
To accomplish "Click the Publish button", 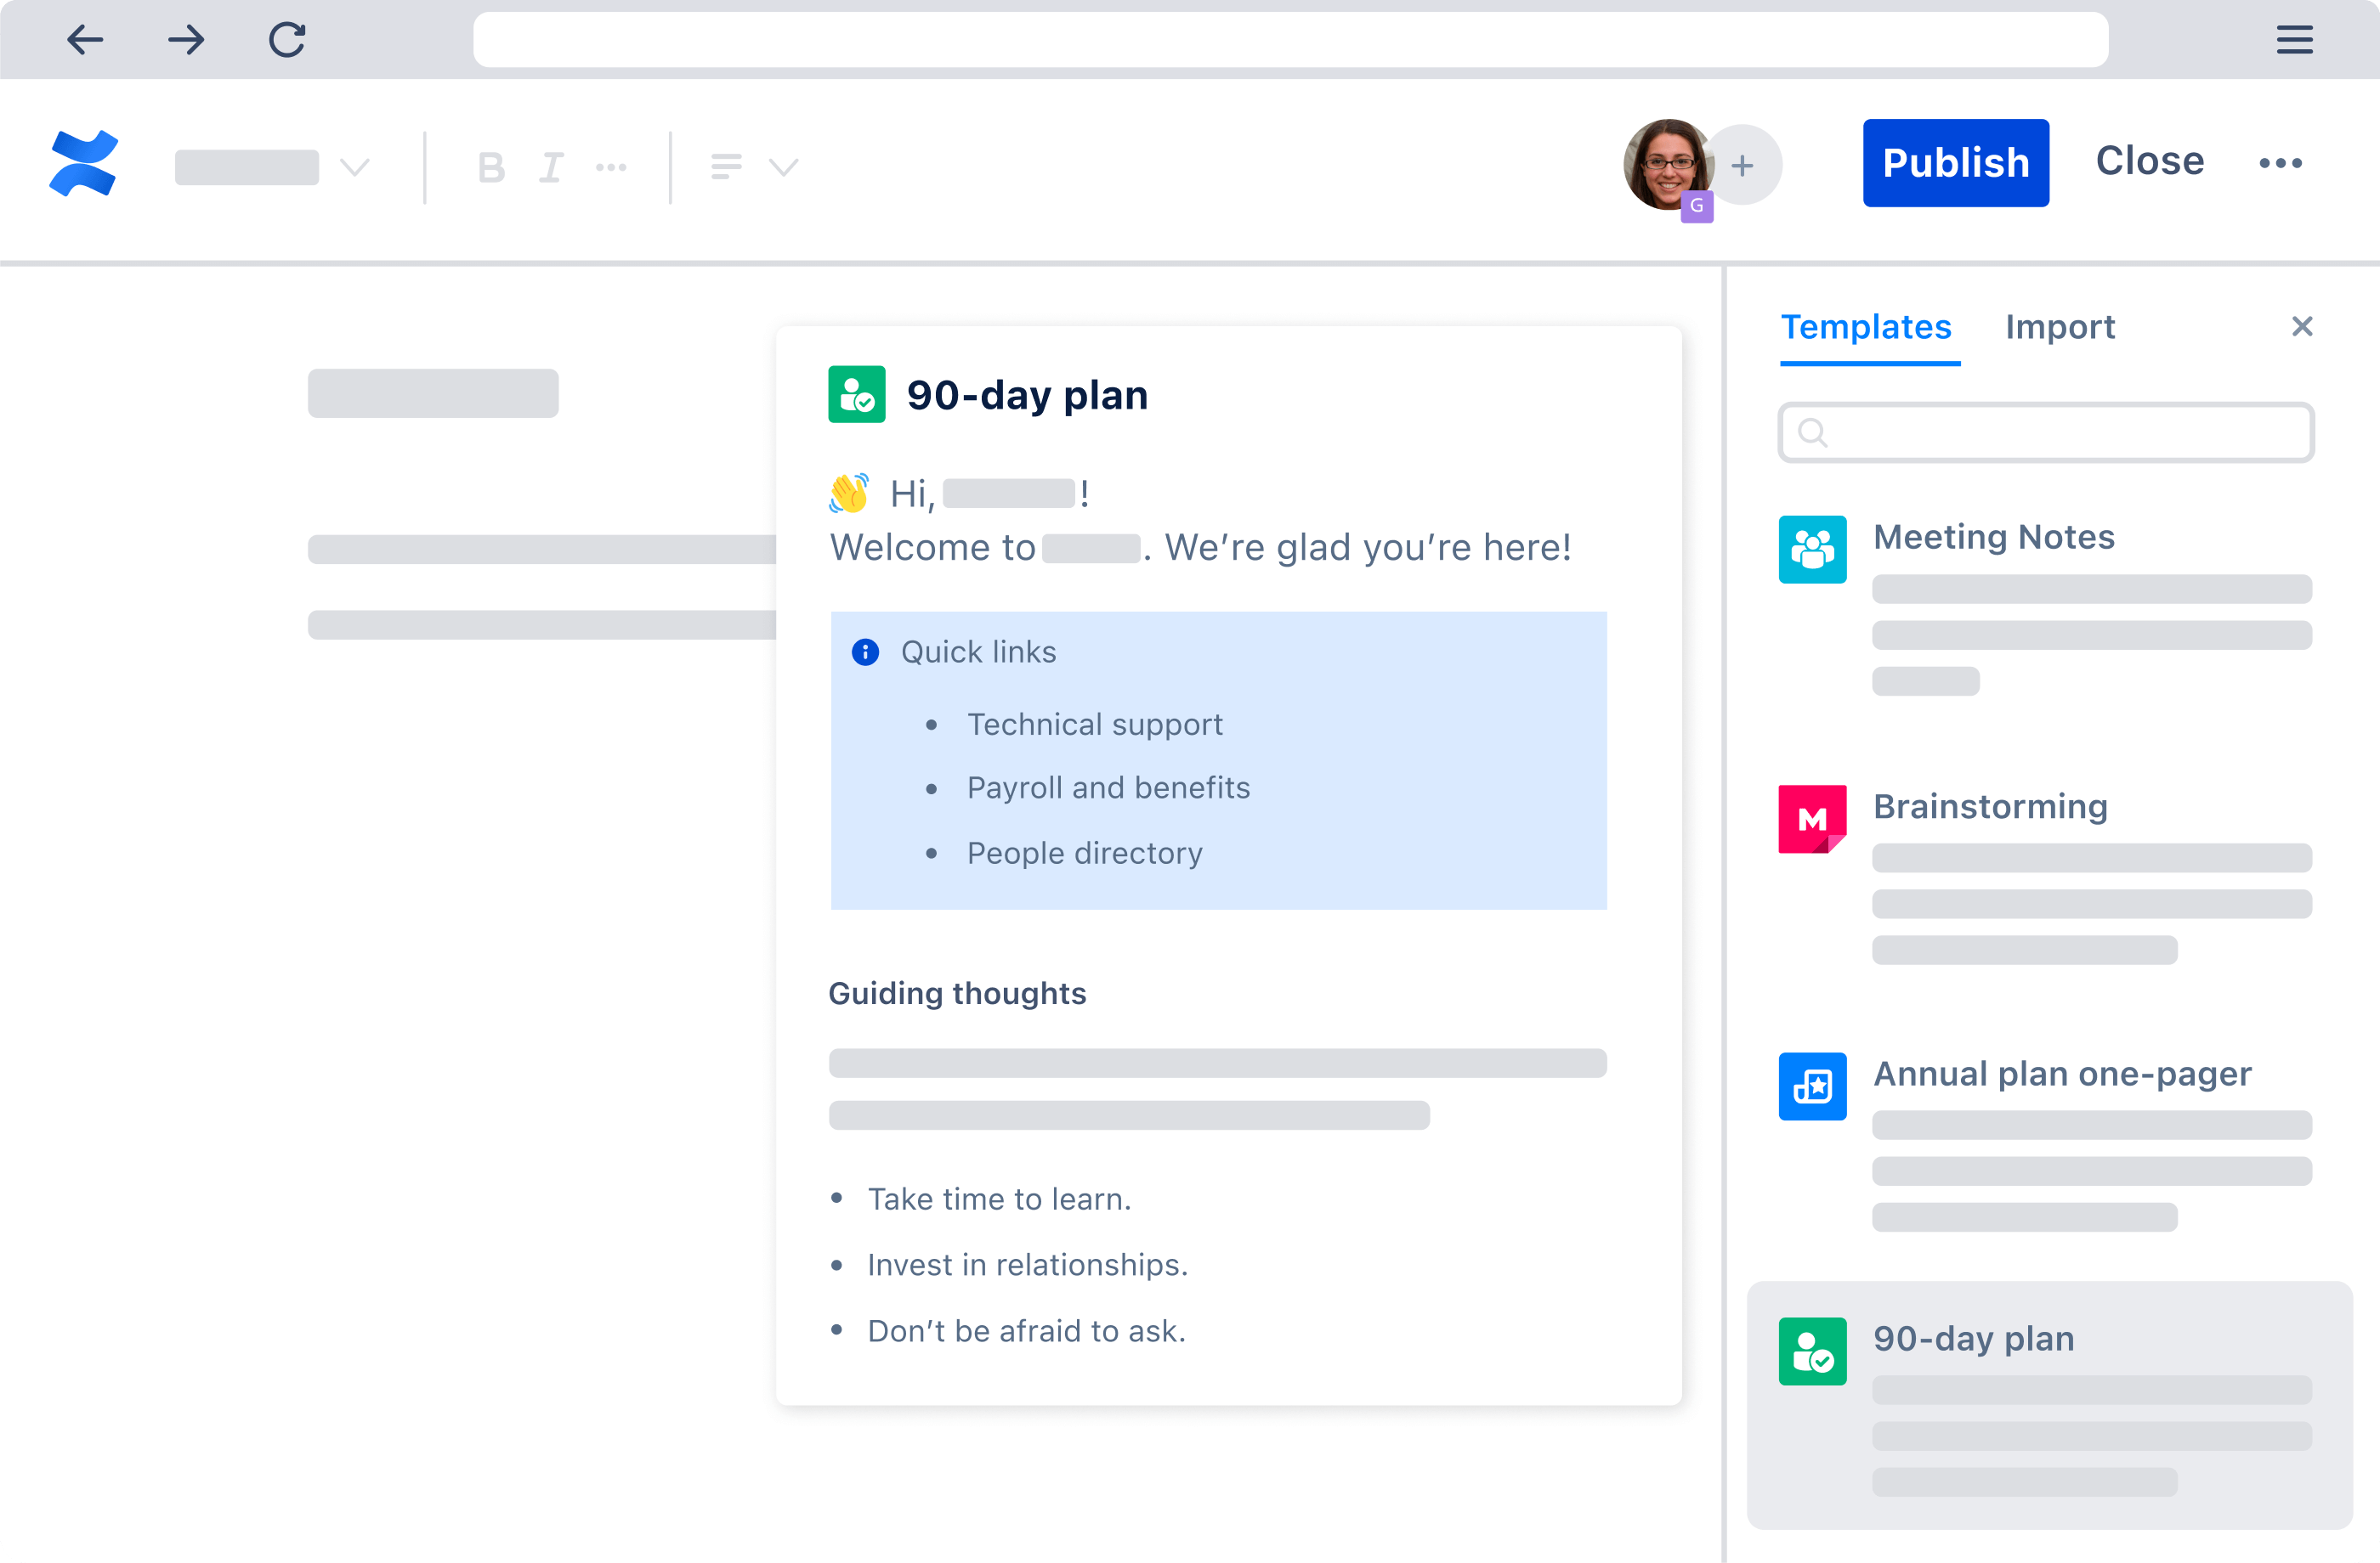I will (x=1955, y=163).
